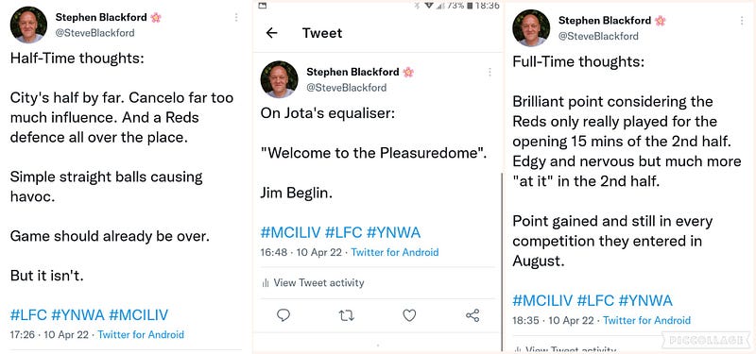Like the tweet with heart icon
The width and height of the screenshot is (756, 354).
pyautogui.click(x=409, y=315)
